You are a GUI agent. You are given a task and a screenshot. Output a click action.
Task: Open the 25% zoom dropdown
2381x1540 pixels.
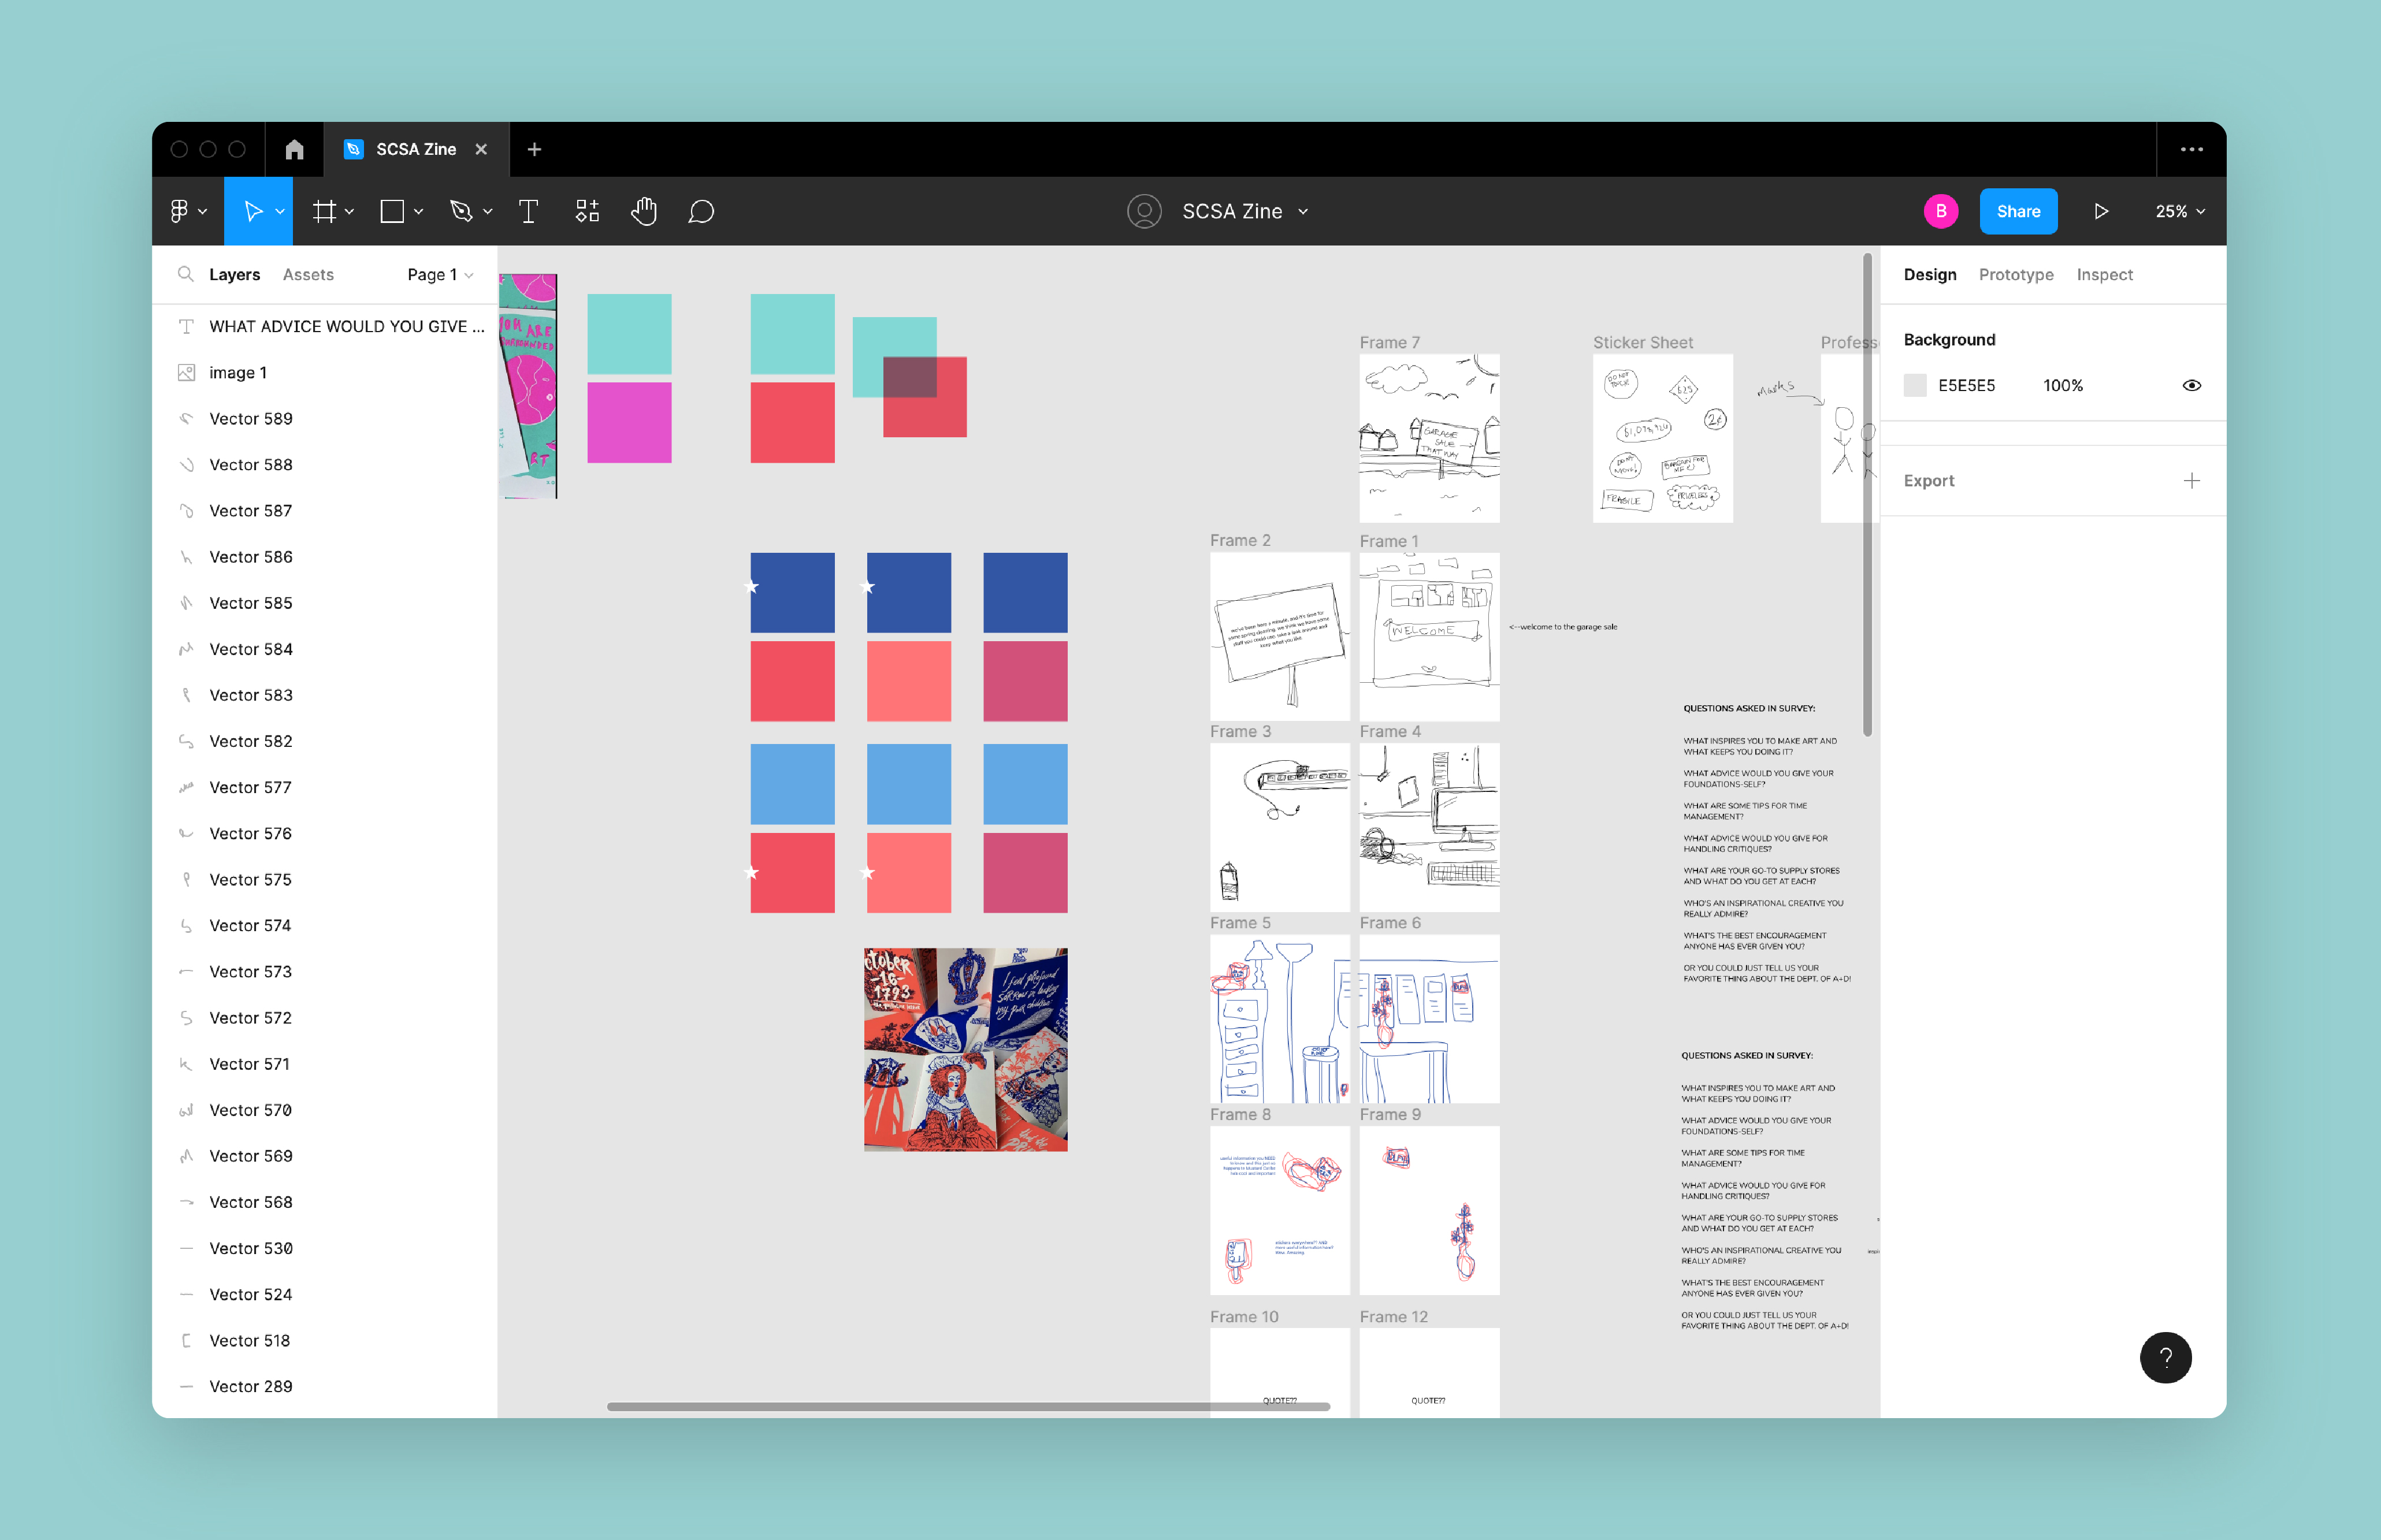(2179, 211)
